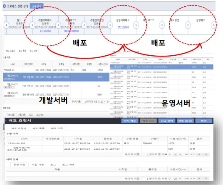Open rows-per-page dropdown in 개발서버 panel
223x185 pixels.
click(x=103, y=101)
